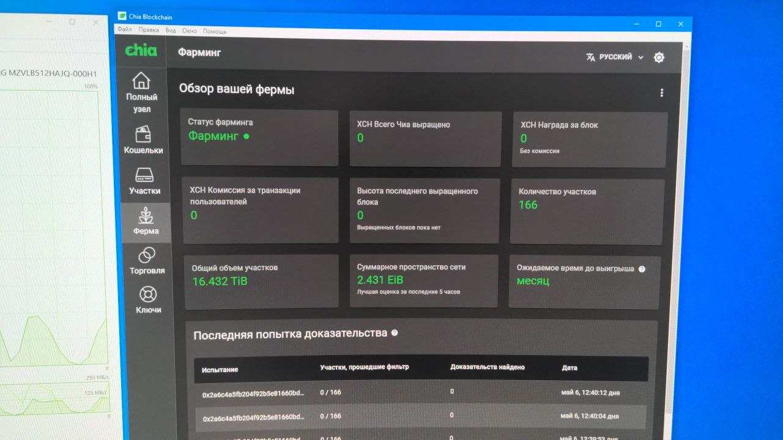The width and height of the screenshot is (783, 440).
Task: Open the Торговля trade section
Action: (147, 261)
